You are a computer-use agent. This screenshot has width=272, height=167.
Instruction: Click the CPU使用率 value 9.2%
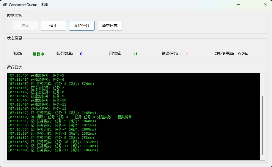click(x=243, y=54)
